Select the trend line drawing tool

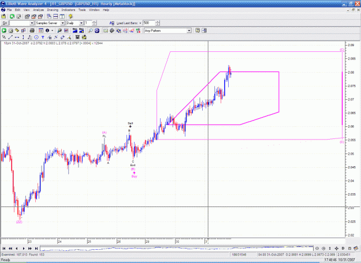click(x=10, y=37)
